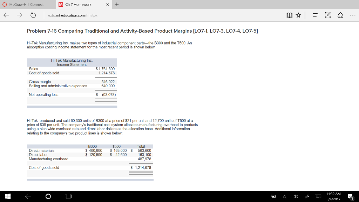The image size is (359, 202).
Task: Select B300 direct materials $400,600
Action: [94, 150]
